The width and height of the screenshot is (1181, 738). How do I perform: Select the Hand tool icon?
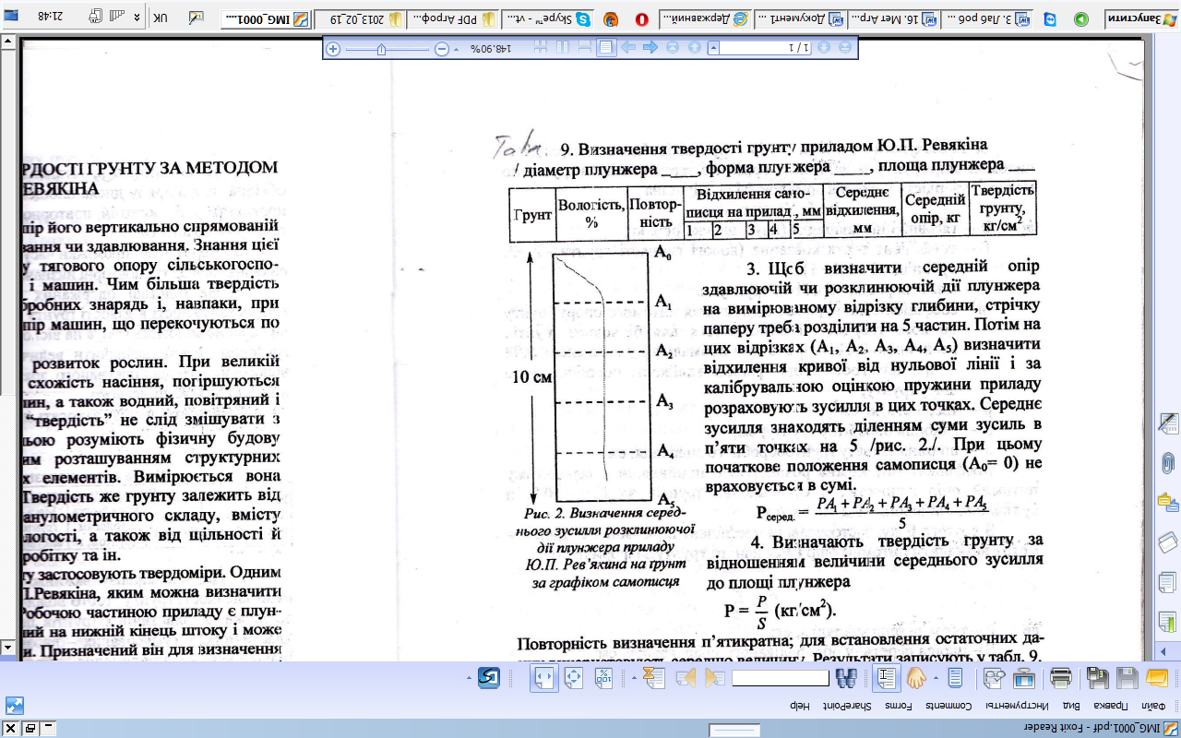pos(915,678)
